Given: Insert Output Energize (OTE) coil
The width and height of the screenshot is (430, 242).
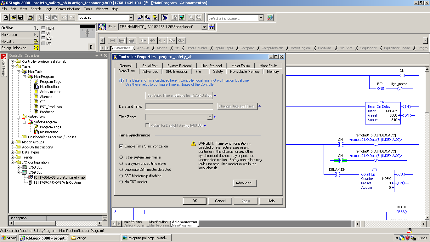Looking at the screenshot, I should tap(162, 40).
